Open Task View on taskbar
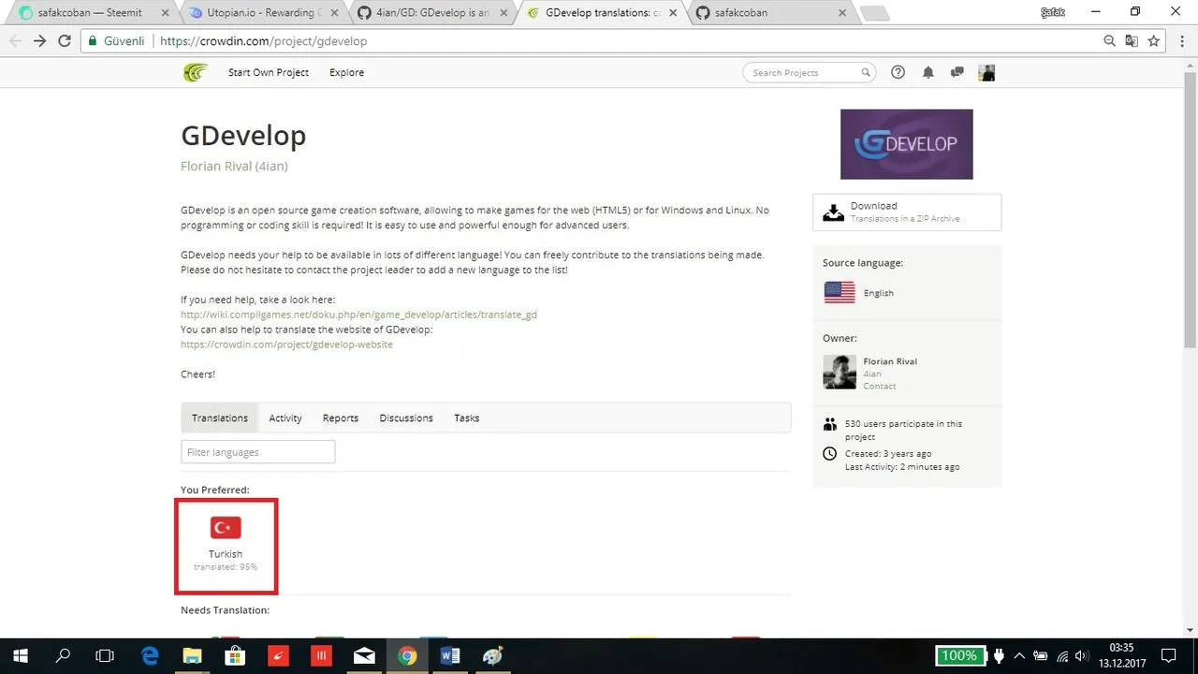Viewport: 1198px width, 674px height. 105,655
